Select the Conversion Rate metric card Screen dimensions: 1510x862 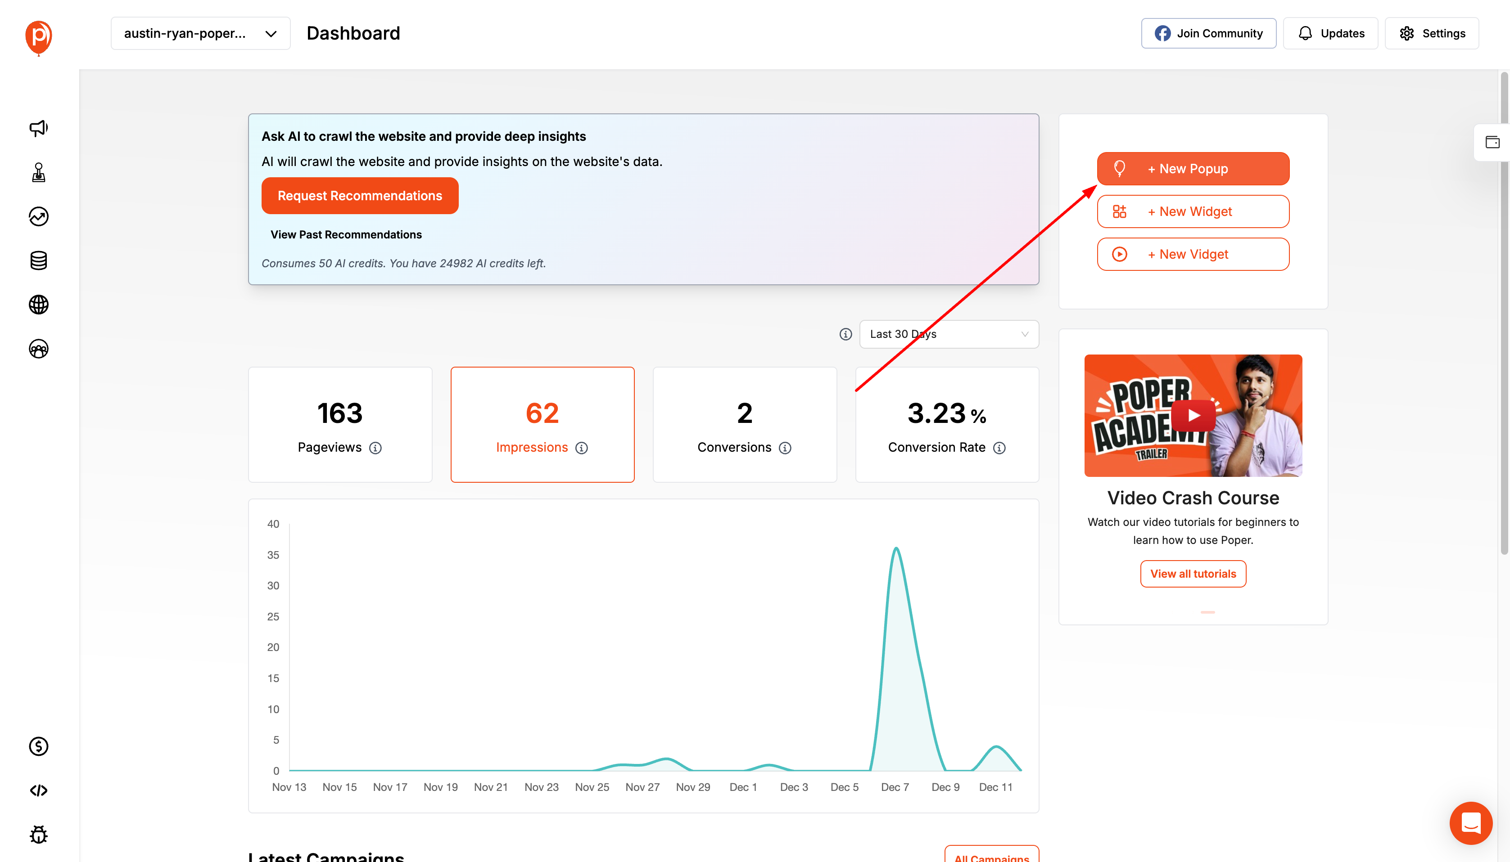(x=947, y=425)
